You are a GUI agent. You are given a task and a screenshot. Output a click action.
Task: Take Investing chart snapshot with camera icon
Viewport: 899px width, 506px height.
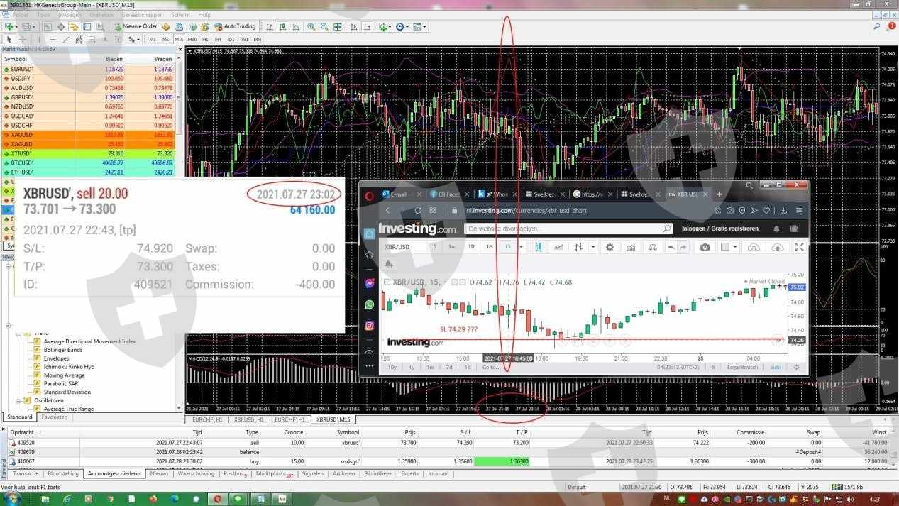[705, 247]
